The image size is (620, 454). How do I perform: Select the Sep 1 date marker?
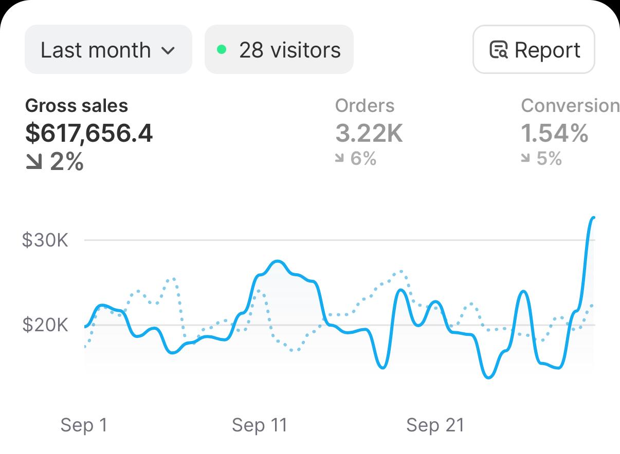pos(84,425)
